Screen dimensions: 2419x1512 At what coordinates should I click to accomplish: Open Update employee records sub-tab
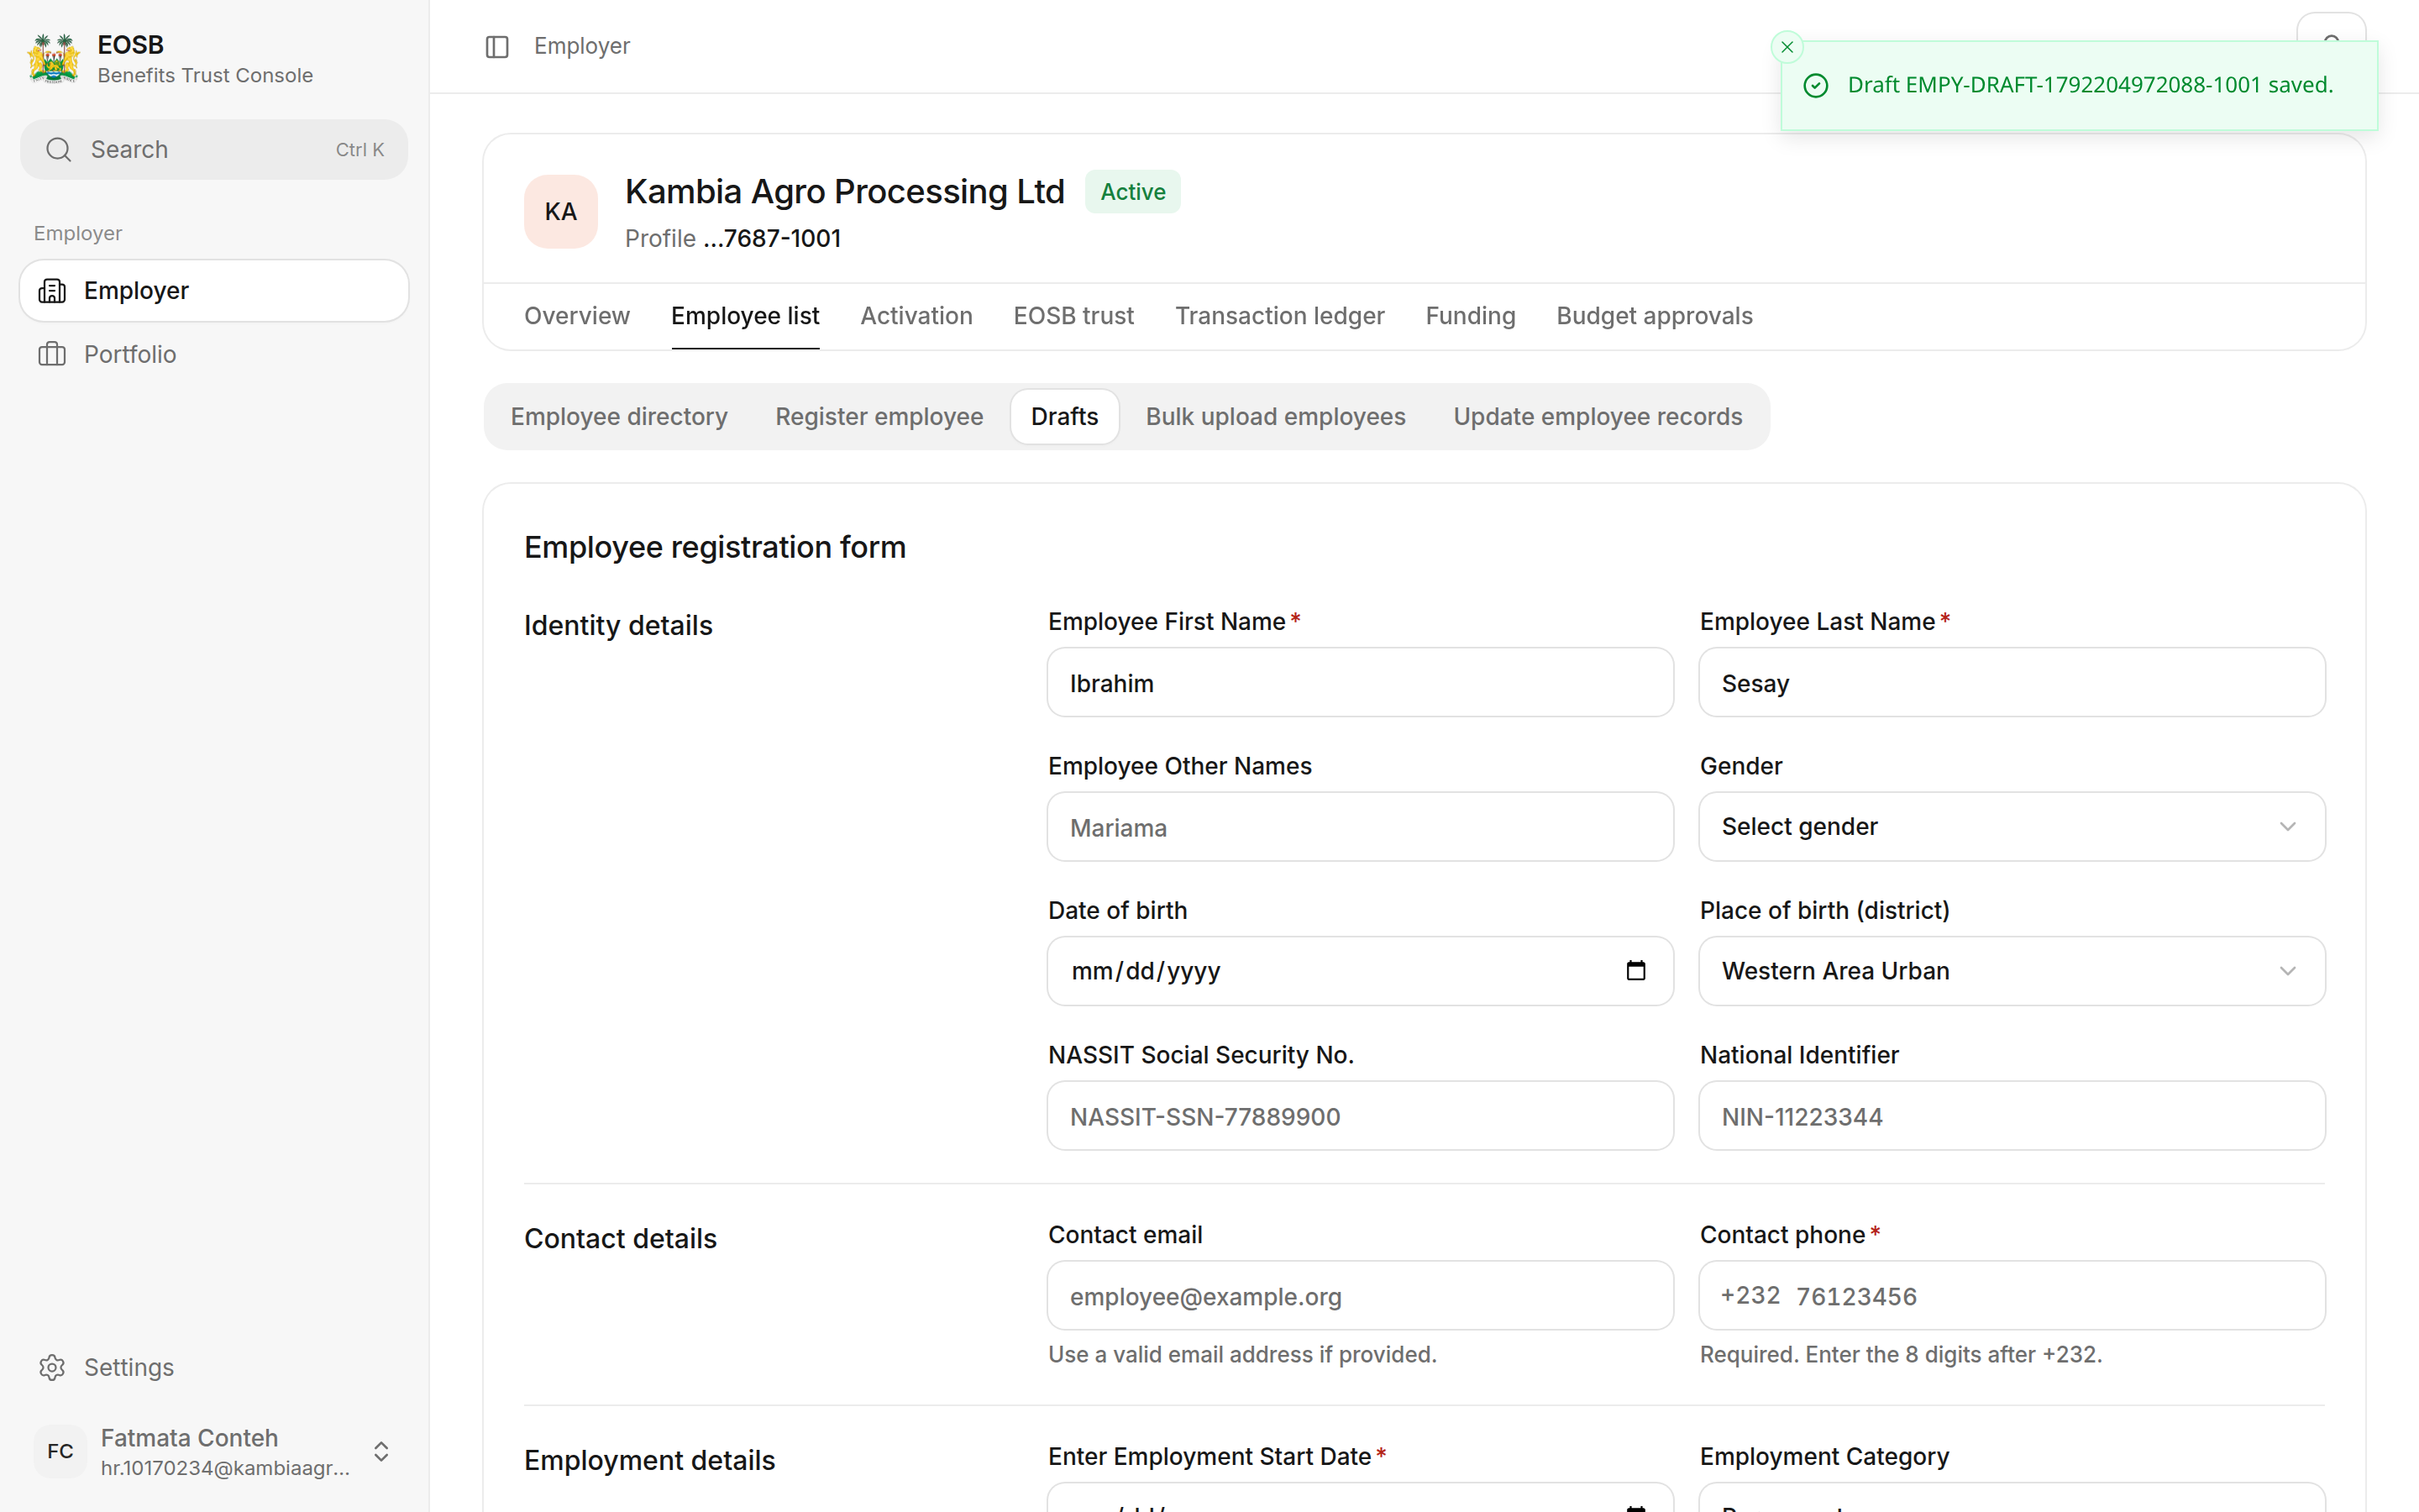coord(1597,417)
